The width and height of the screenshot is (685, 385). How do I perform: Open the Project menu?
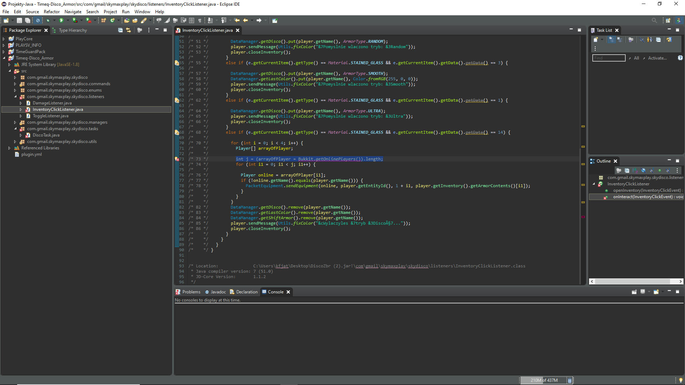pyautogui.click(x=110, y=11)
